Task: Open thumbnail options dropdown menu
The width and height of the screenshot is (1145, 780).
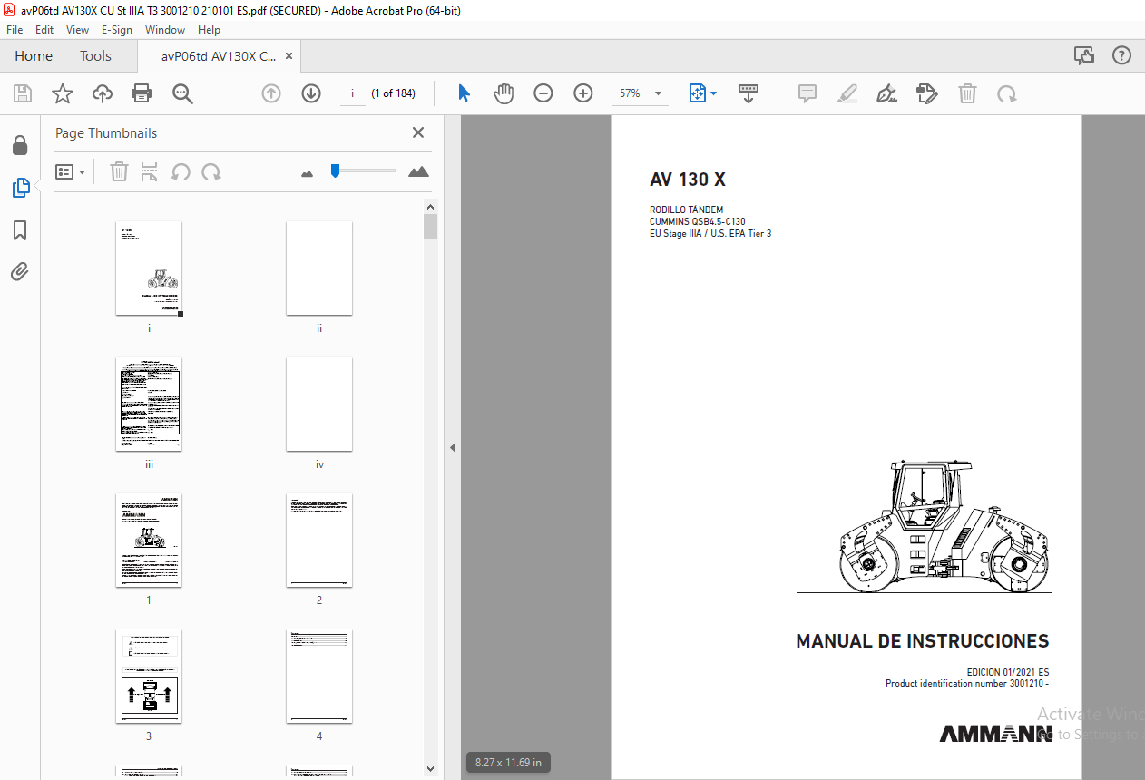Action: (71, 171)
